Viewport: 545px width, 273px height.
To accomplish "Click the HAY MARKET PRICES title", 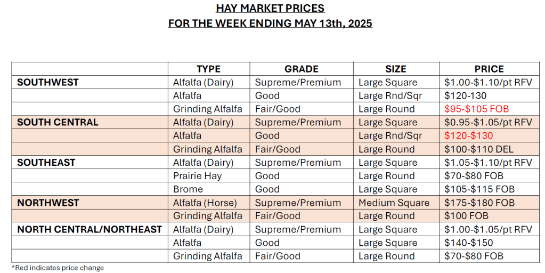I will tap(270, 9).
